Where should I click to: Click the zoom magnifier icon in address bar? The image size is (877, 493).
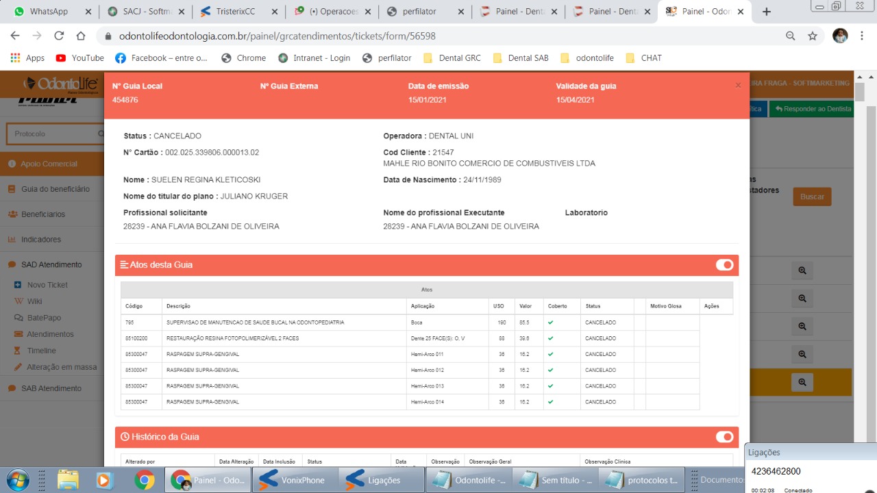coord(791,36)
